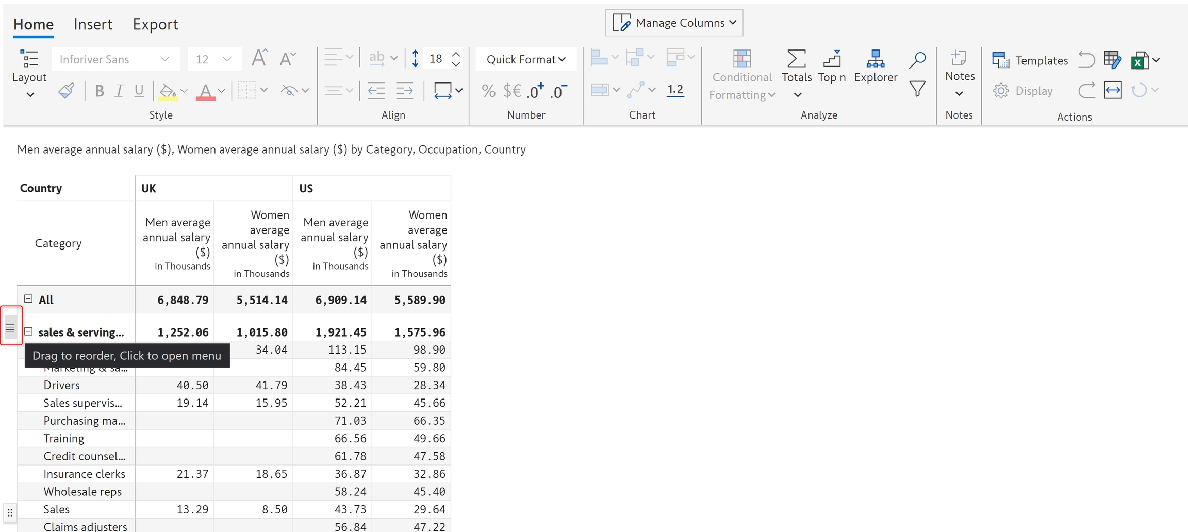1188x532 pixels.
Task: Open the Notes button
Action: pyautogui.click(x=959, y=66)
